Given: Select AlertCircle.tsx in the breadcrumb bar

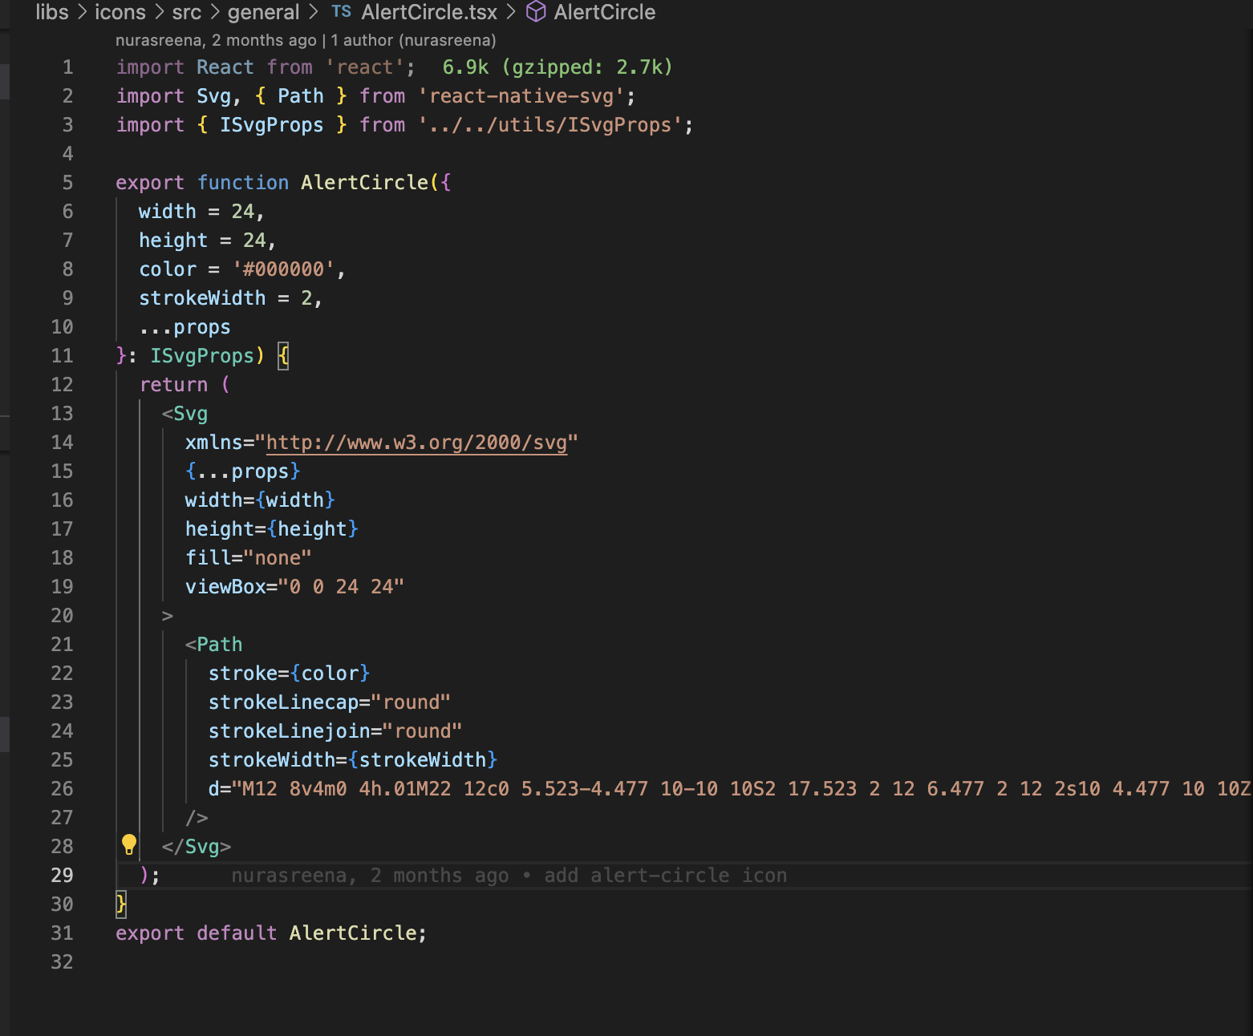Looking at the screenshot, I should tap(428, 12).
